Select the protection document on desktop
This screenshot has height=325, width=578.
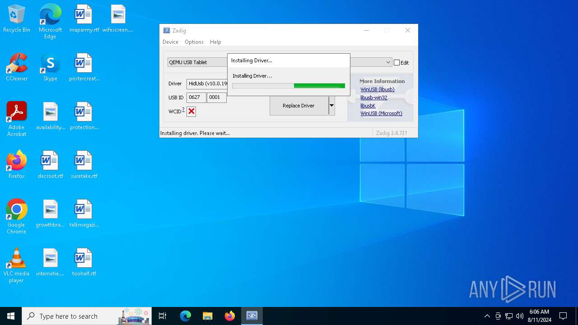pos(84,116)
